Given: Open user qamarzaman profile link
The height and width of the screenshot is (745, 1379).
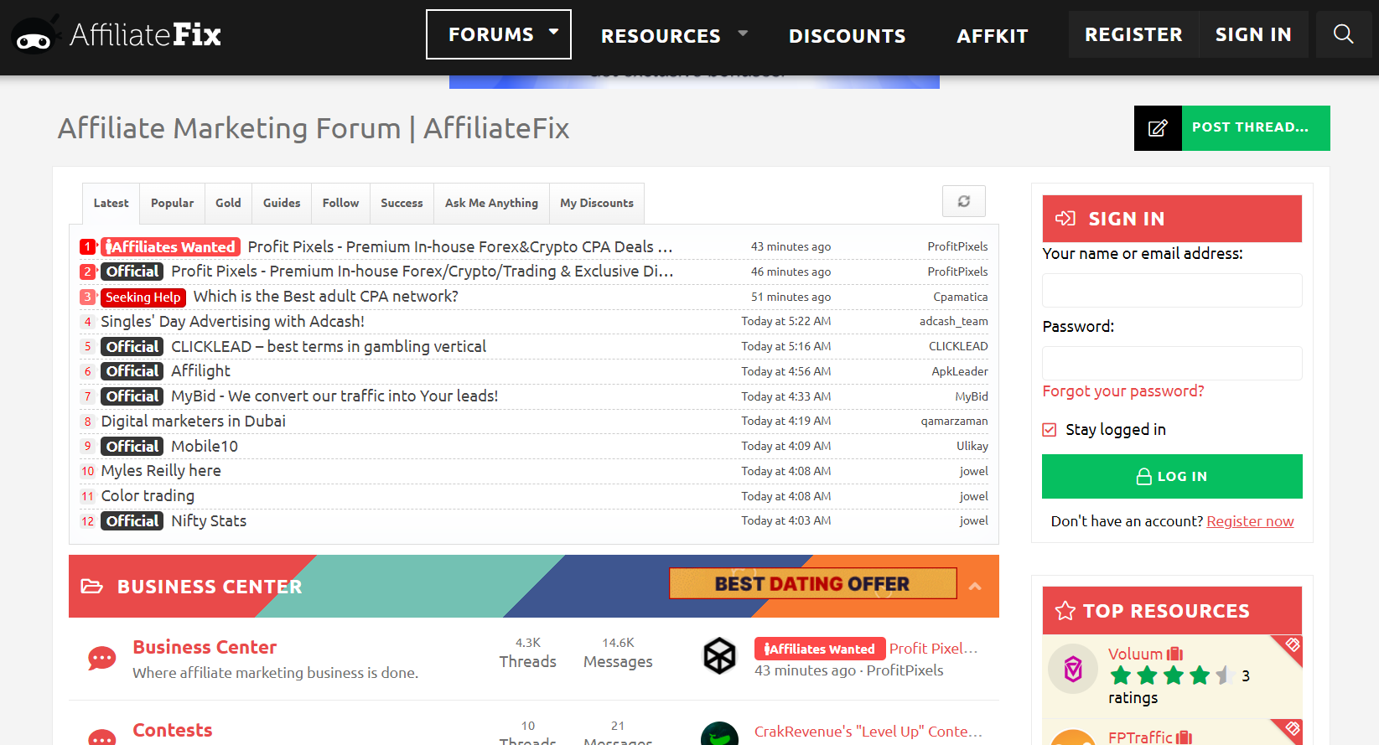Looking at the screenshot, I should 954,422.
